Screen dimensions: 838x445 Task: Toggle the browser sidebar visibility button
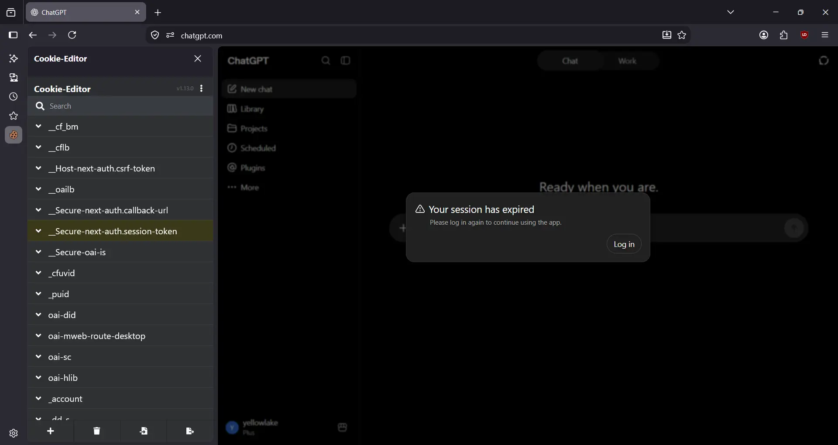[13, 35]
